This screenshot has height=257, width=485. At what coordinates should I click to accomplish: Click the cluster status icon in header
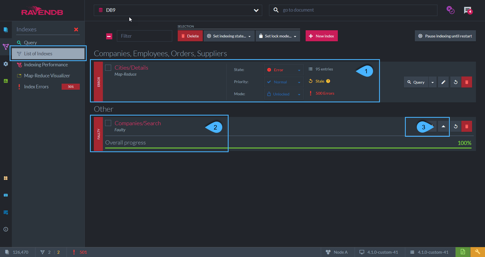(450, 10)
